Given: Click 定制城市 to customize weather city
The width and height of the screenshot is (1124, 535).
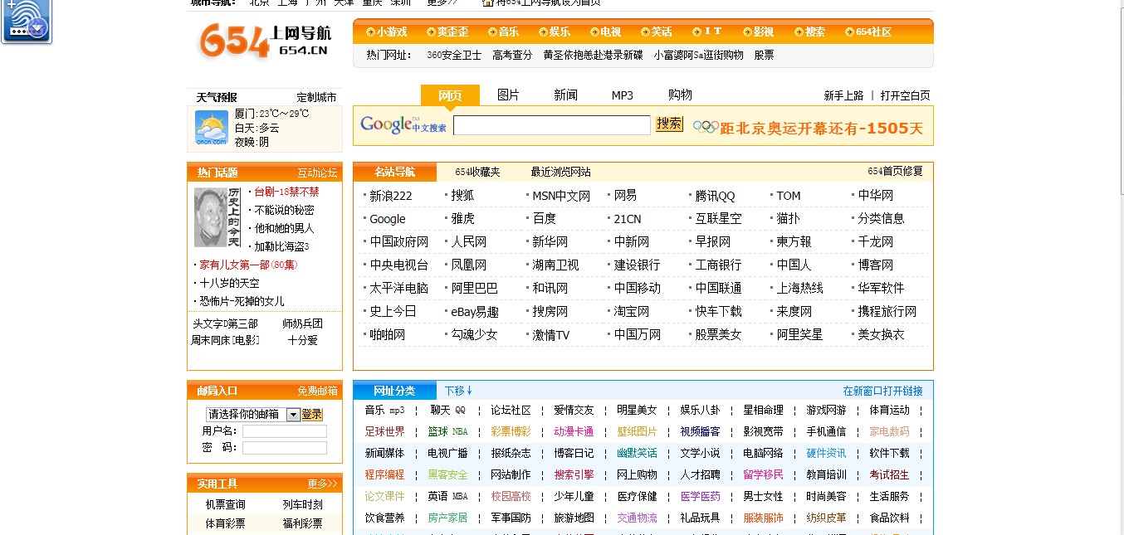Looking at the screenshot, I should coord(317,97).
